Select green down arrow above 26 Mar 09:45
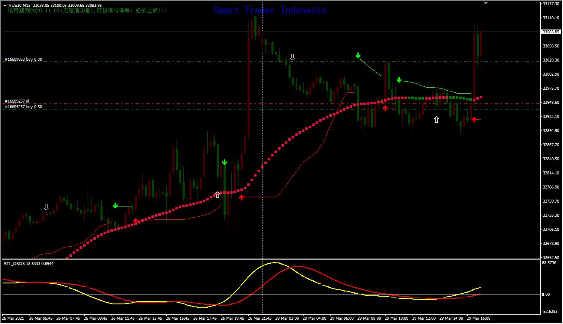Viewport: 563px width, 324px height. point(115,206)
